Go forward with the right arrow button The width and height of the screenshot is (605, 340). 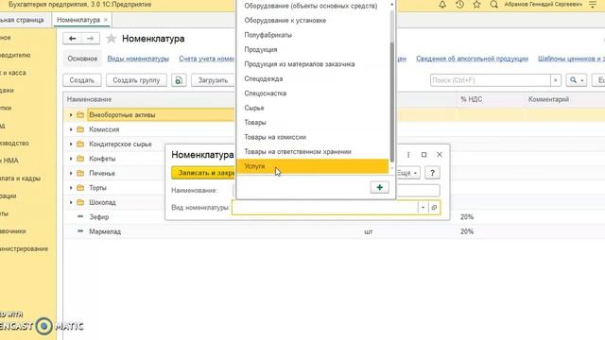(x=91, y=39)
